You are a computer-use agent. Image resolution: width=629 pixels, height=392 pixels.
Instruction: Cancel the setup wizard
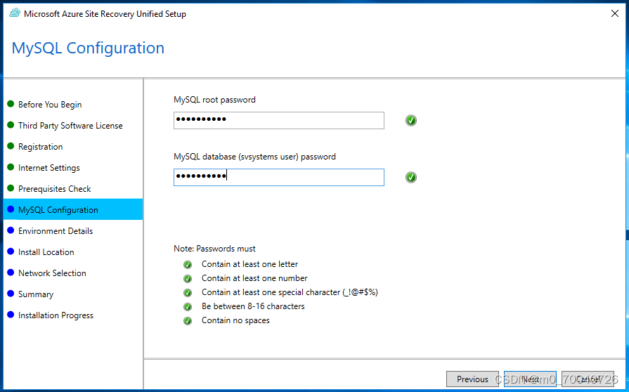[588, 379]
